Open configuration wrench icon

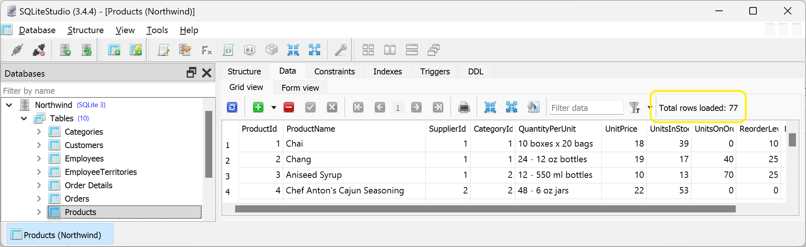pyautogui.click(x=341, y=49)
